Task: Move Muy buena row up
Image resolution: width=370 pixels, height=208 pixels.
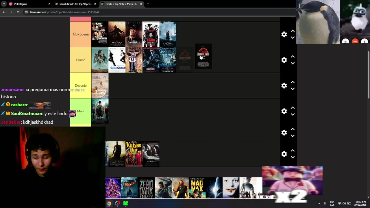Action: (293, 31)
